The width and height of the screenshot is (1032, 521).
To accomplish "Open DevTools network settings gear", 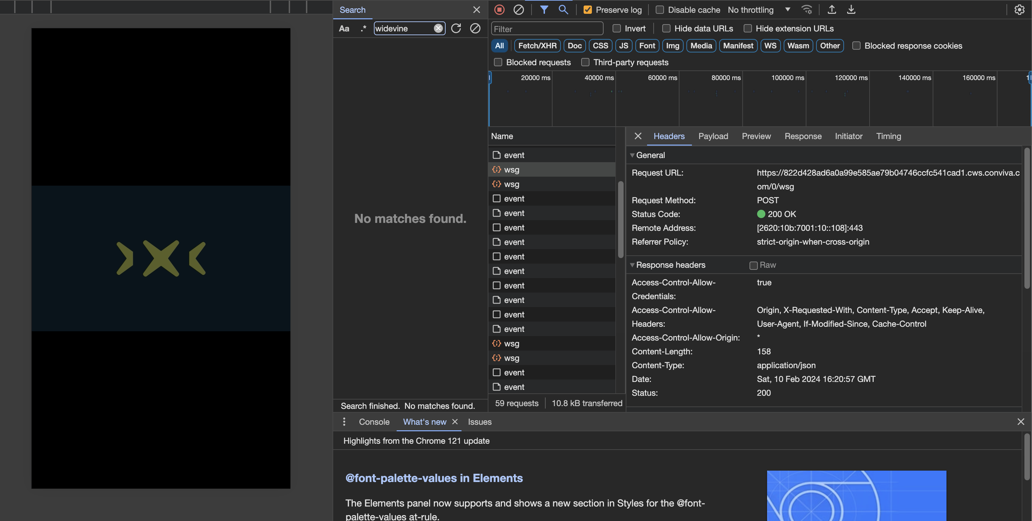I will pos(1019,10).
